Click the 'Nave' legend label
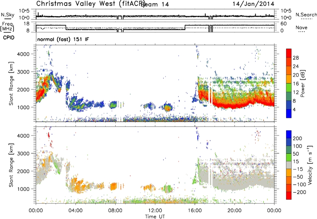Screen dimensions: 317x219 coord(302,27)
